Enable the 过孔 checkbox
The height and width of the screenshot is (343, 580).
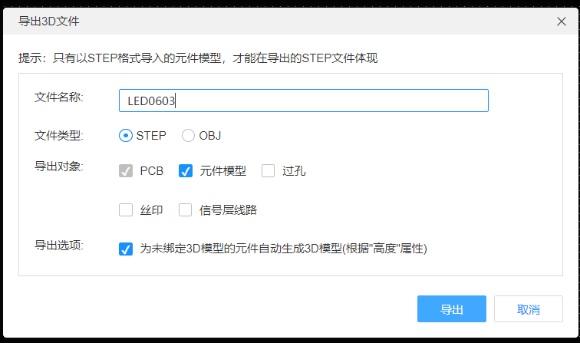268,171
